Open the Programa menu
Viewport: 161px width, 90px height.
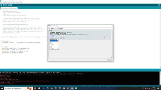(x=10, y=3)
